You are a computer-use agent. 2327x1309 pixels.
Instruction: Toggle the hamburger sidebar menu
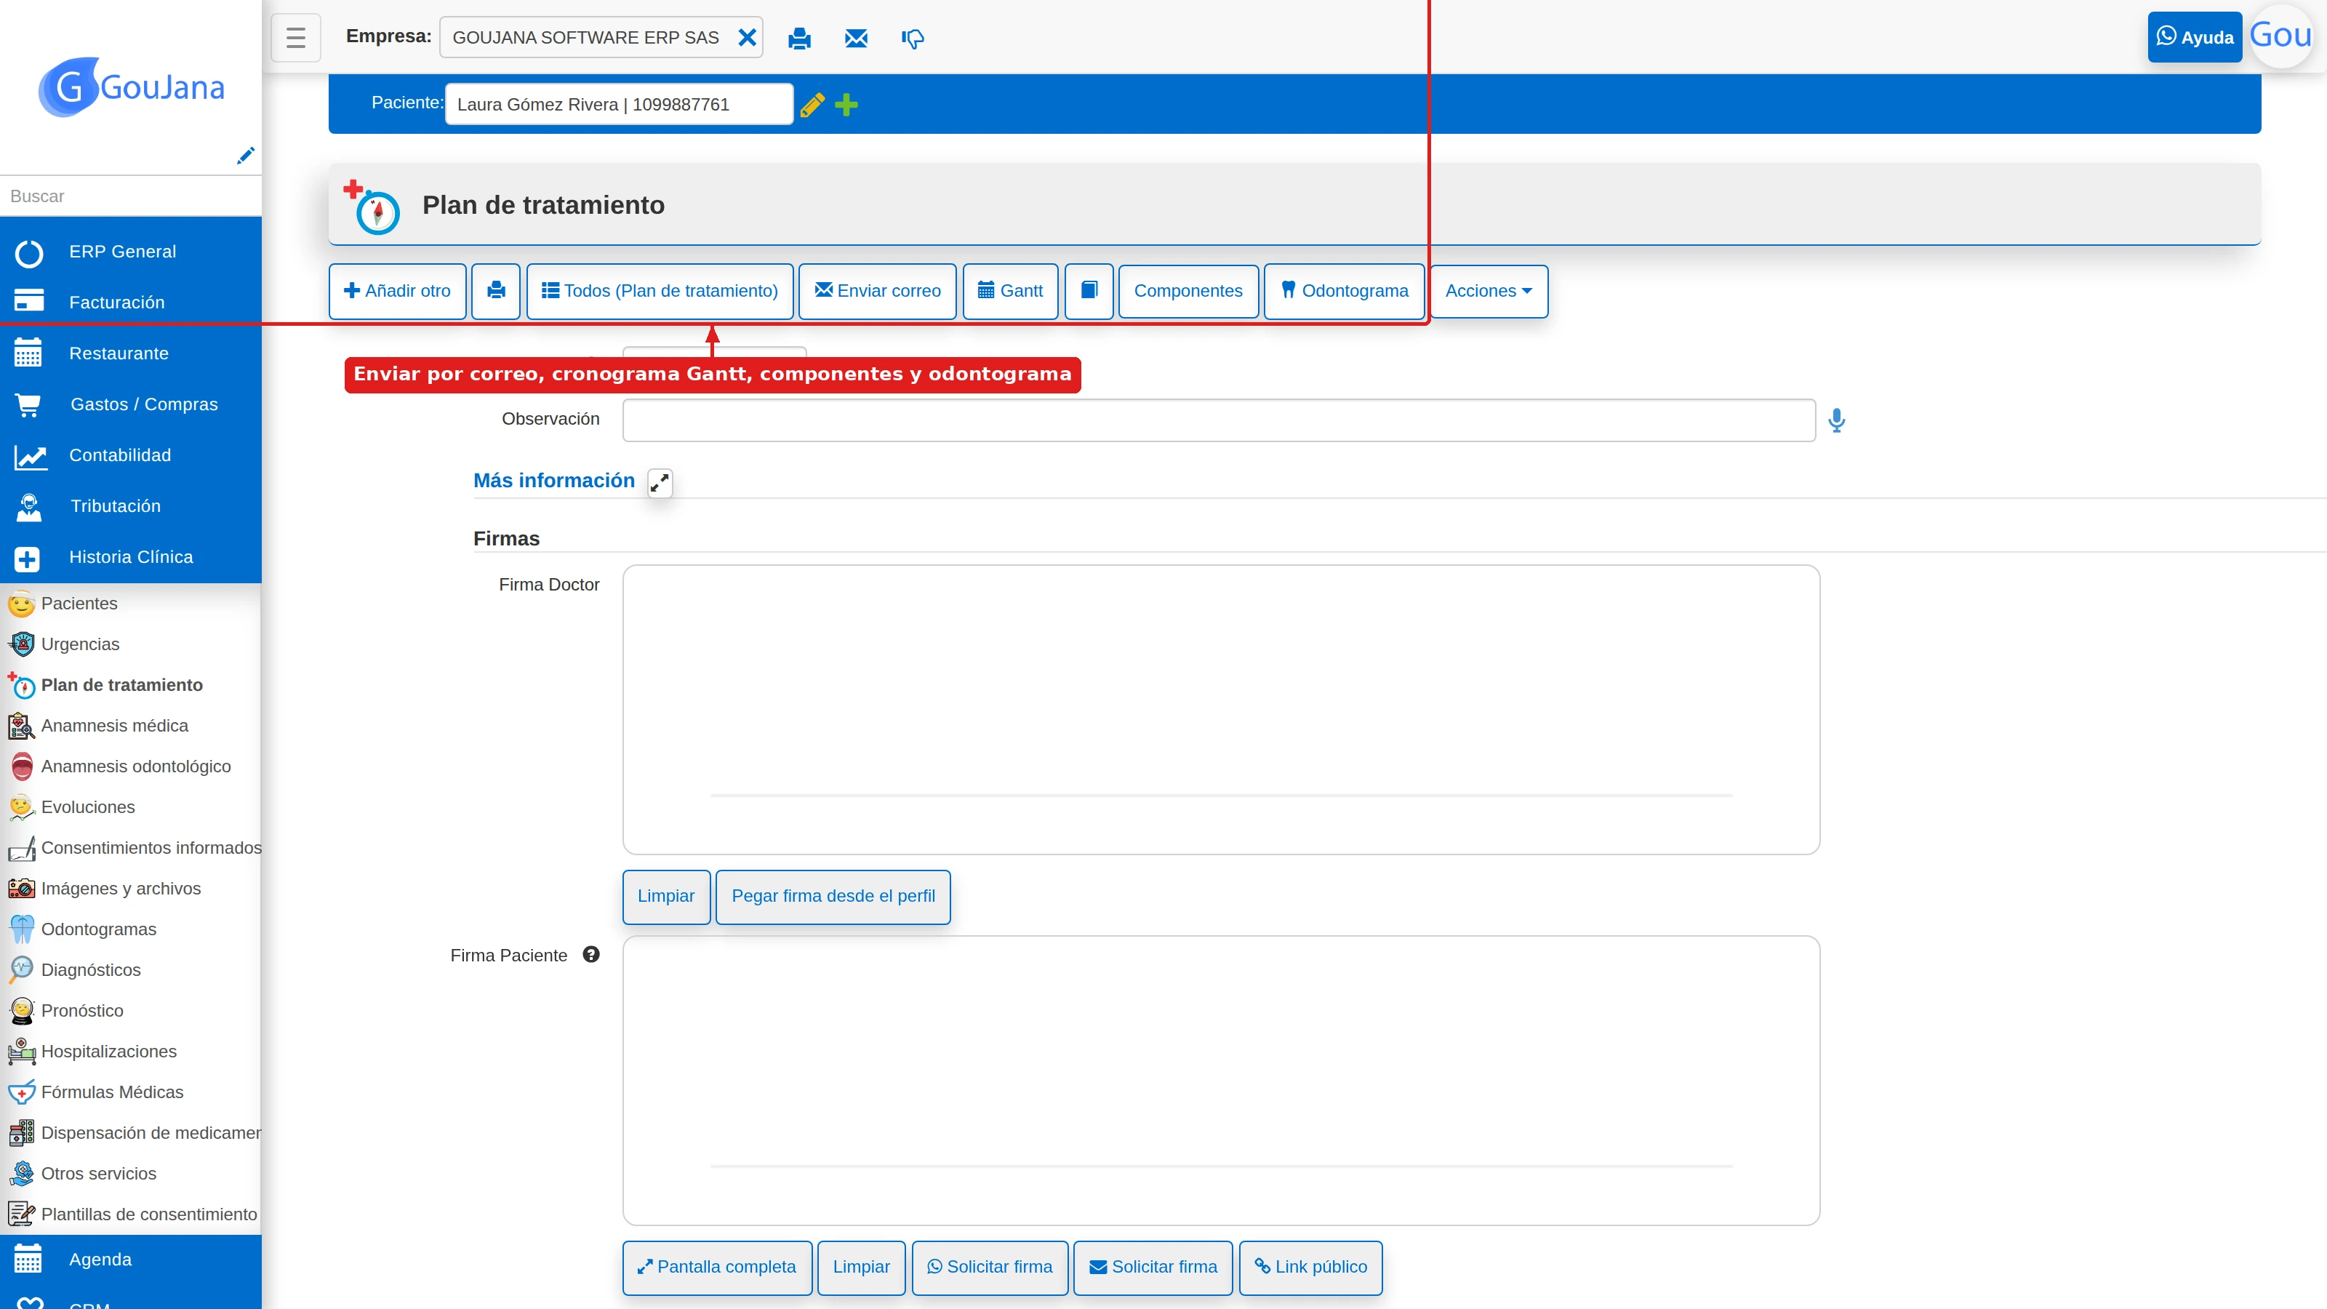pos(295,38)
